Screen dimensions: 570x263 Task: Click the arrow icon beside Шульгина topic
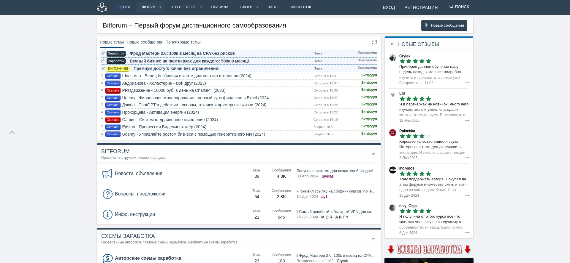pos(102,76)
